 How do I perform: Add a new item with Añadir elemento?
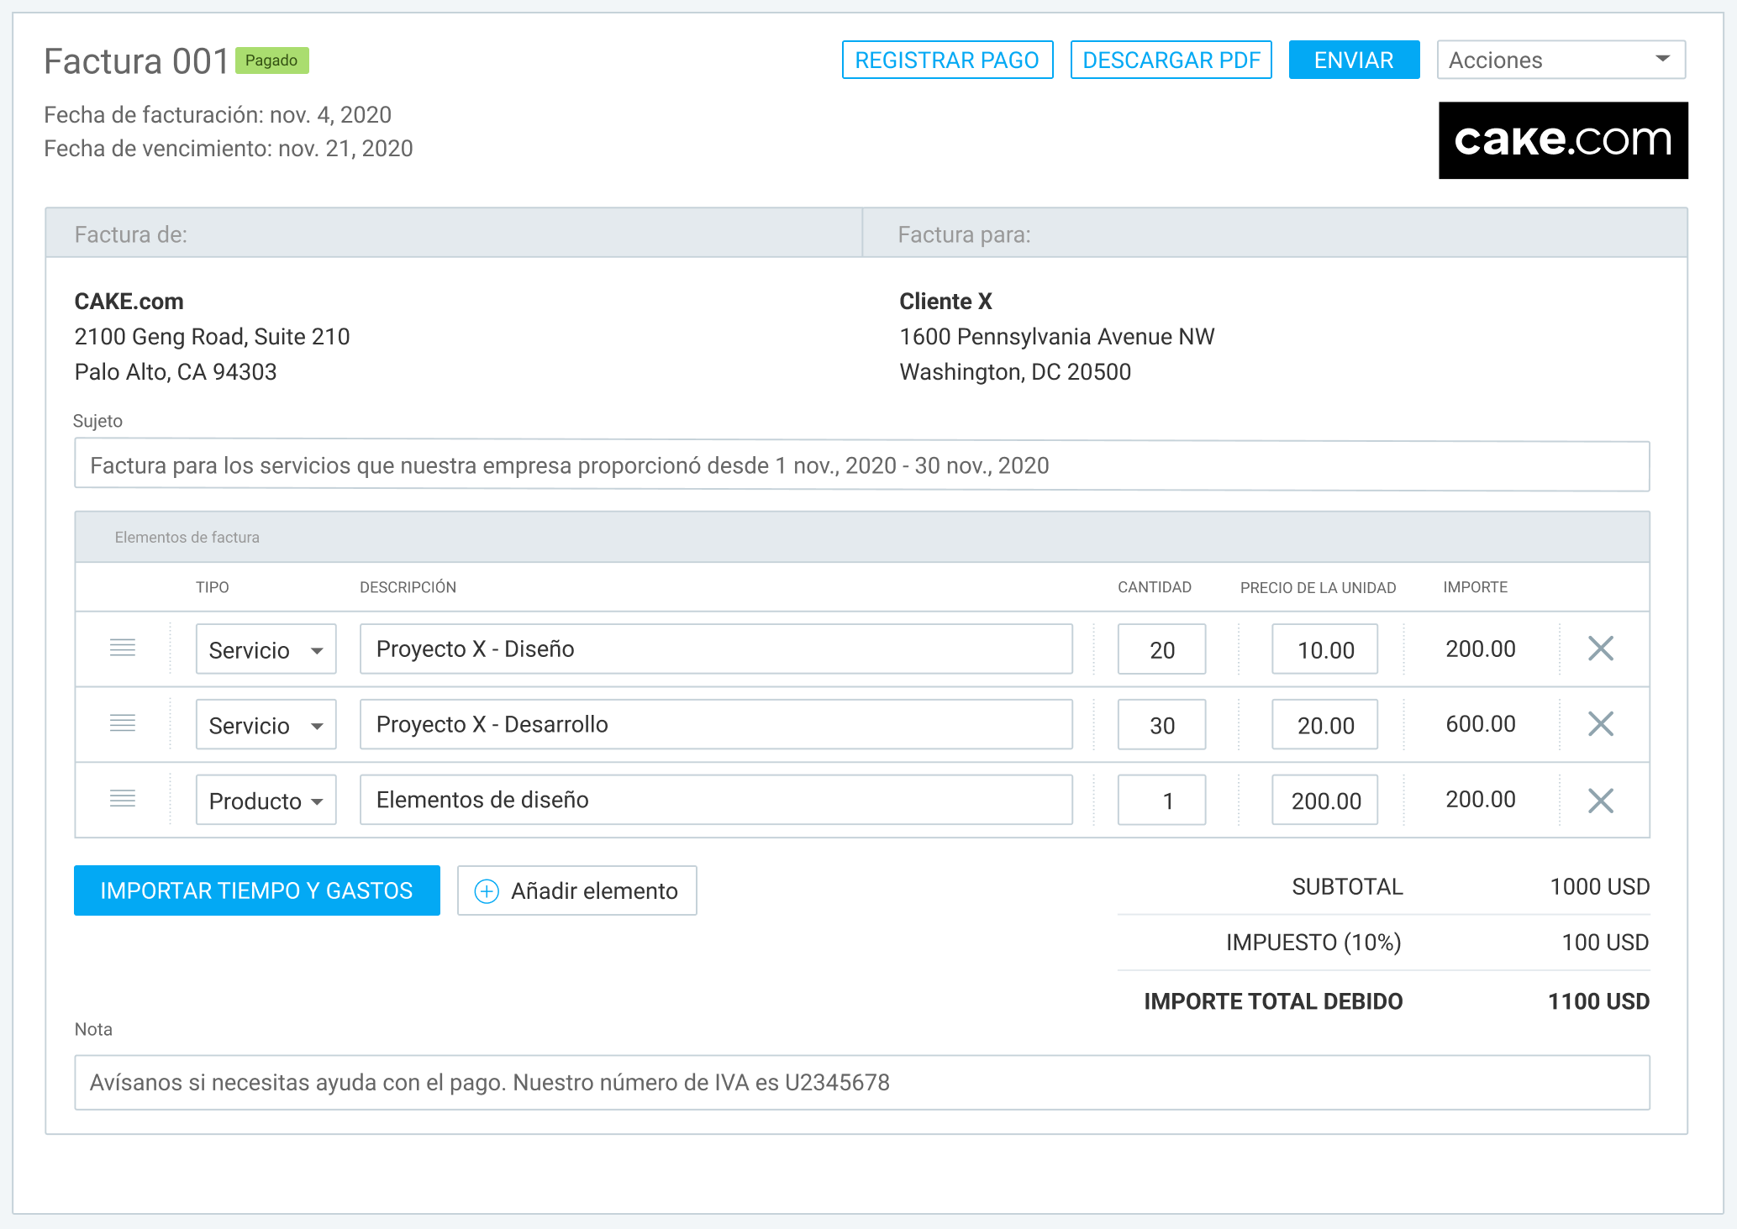(577, 890)
